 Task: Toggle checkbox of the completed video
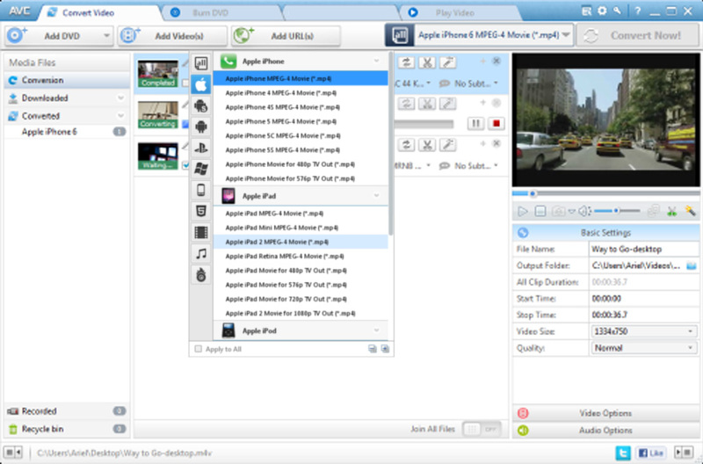pyautogui.click(x=185, y=83)
